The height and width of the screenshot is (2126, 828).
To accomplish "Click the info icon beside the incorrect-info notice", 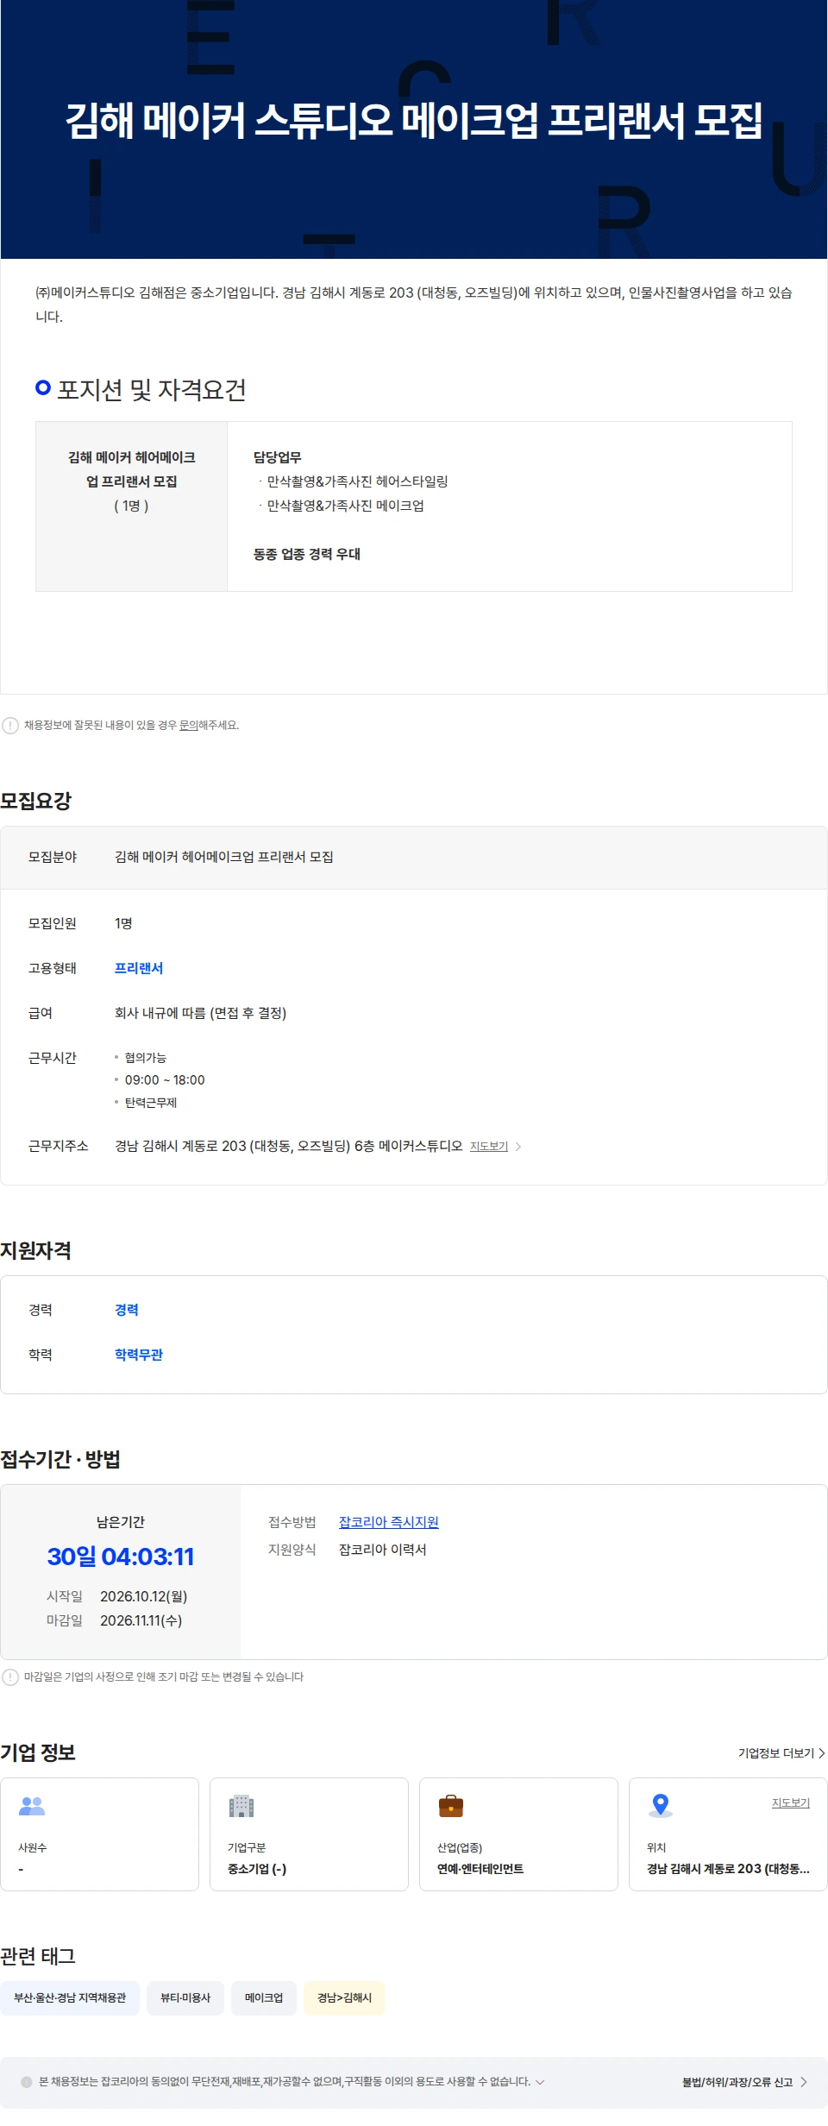I will coord(10,726).
